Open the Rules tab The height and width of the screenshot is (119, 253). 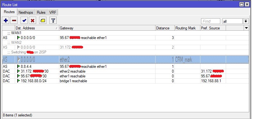(41, 12)
